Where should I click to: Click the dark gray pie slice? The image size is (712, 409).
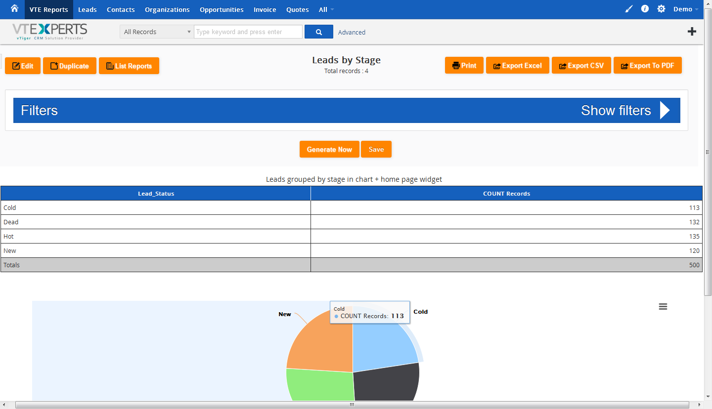pos(388,383)
